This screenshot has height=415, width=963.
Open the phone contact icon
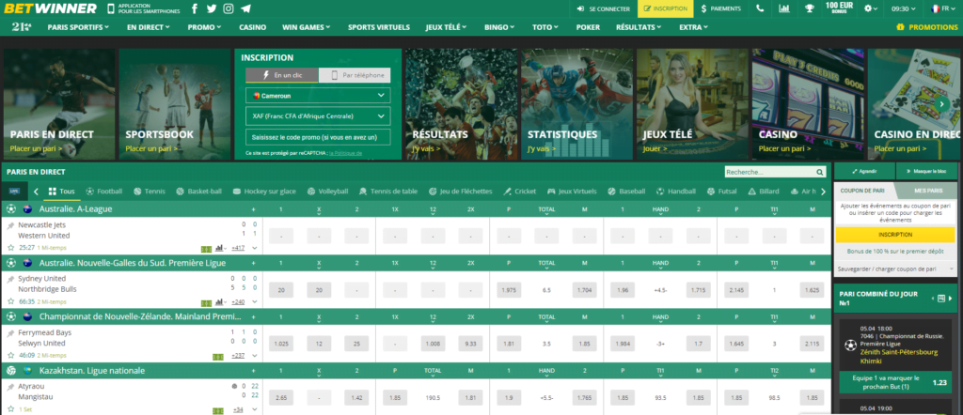760,8
